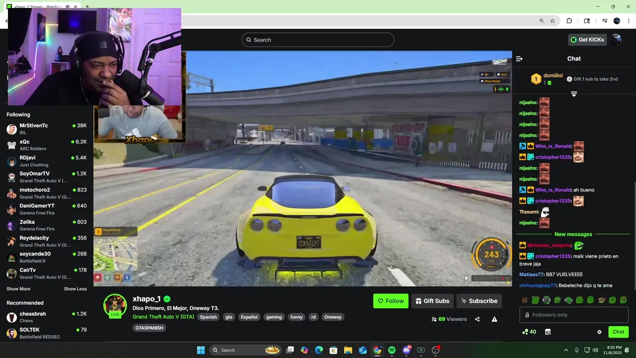Image resolution: width=636 pixels, height=358 pixels.
Task: Click the 40 channel points balance
Action: coord(529,332)
